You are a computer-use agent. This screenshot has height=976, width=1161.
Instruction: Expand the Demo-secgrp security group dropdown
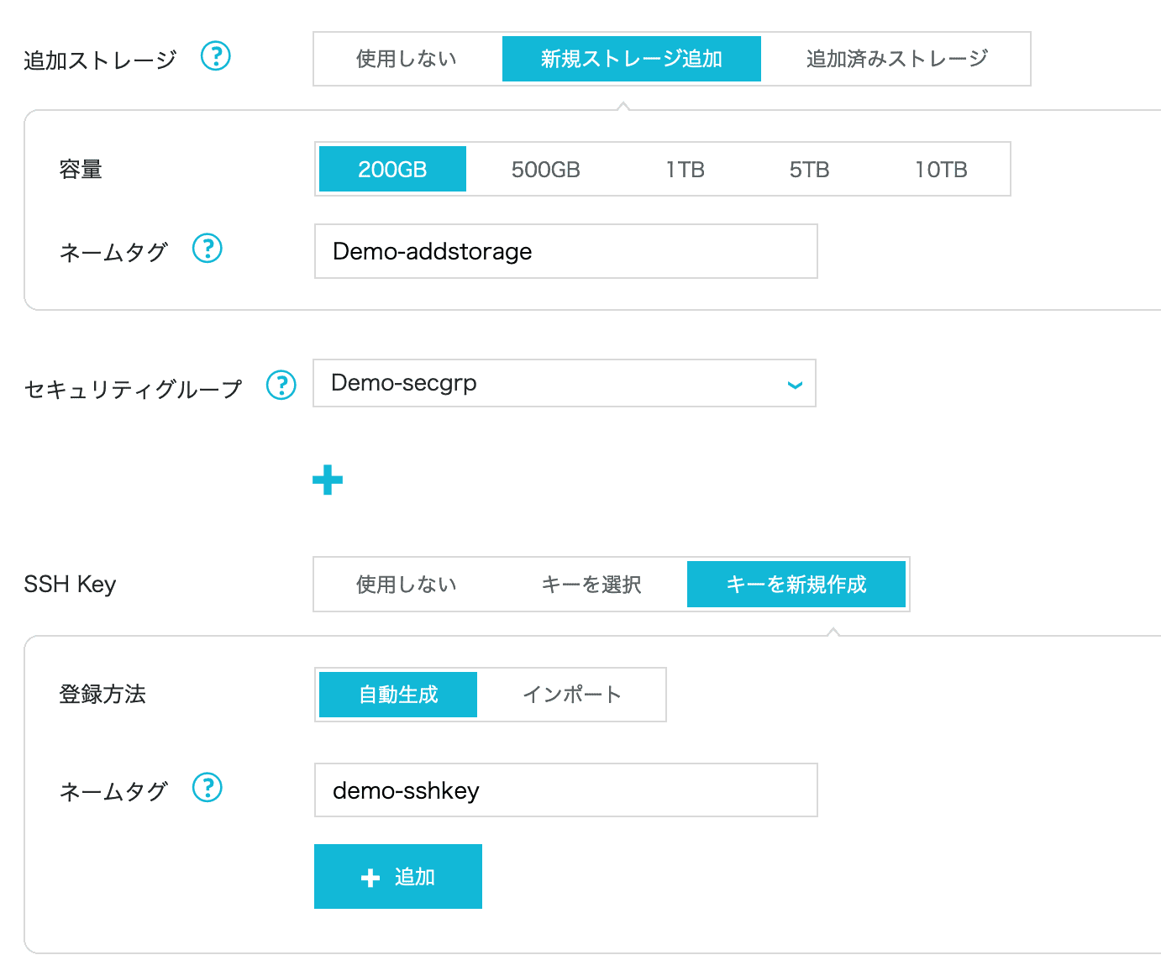tap(565, 383)
